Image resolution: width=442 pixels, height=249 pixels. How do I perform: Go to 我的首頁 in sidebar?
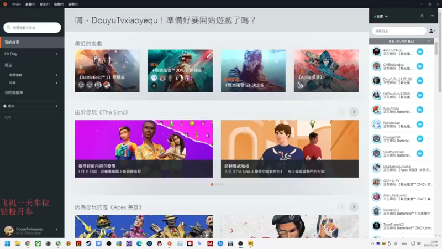[x=32, y=42]
